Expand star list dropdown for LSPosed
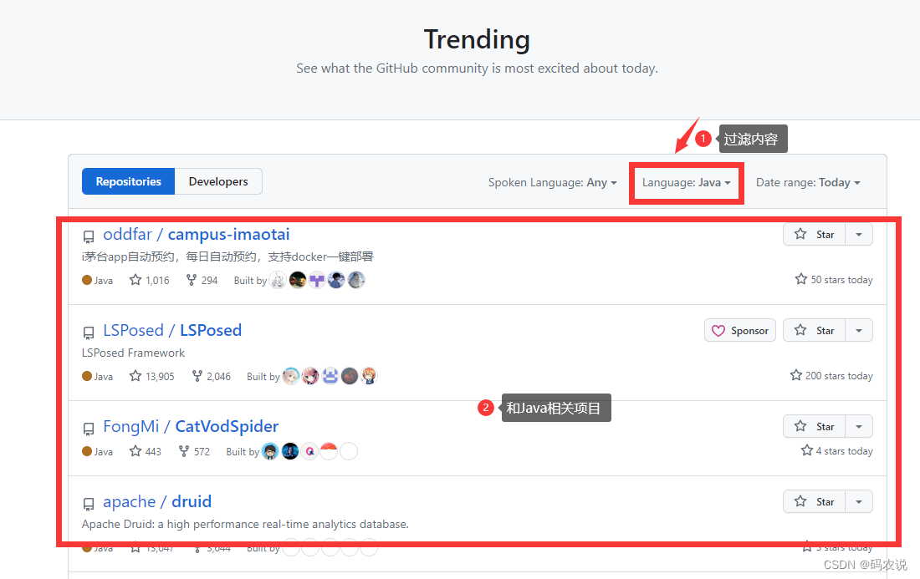 (859, 331)
